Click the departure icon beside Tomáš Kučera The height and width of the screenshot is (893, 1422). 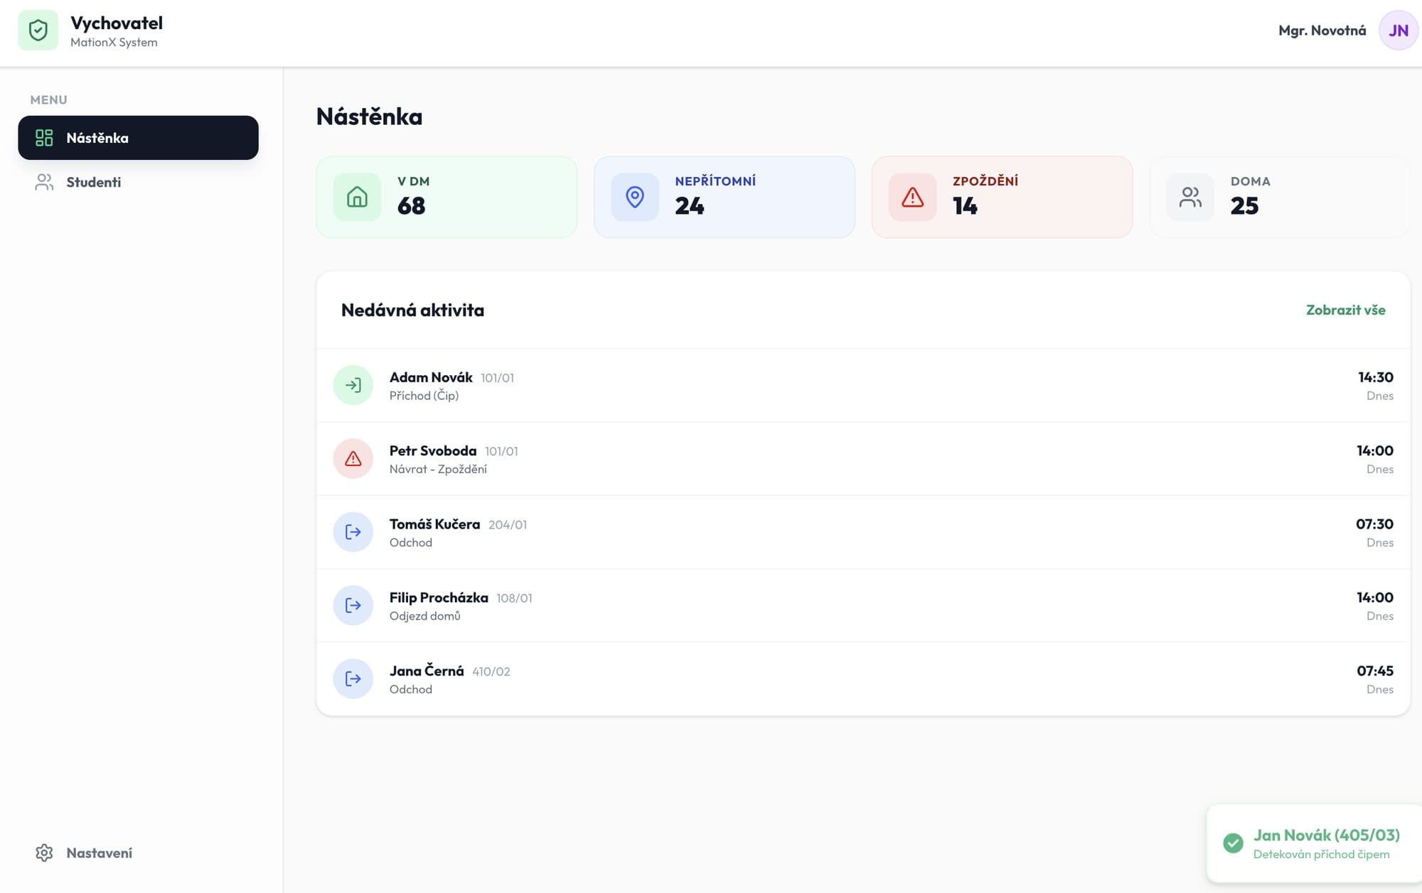pos(353,532)
